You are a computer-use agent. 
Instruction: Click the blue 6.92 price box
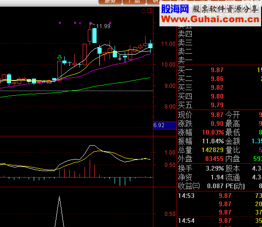pyautogui.click(x=165, y=125)
